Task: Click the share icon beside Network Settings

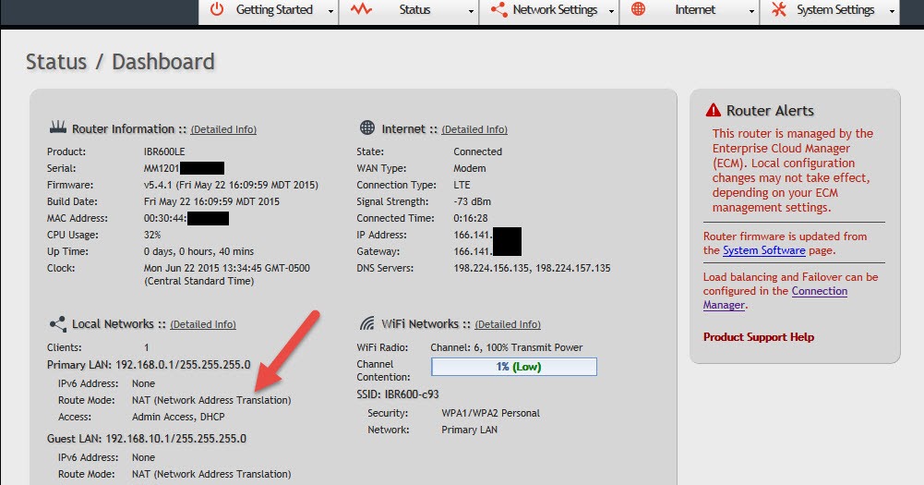Action: pos(499,9)
